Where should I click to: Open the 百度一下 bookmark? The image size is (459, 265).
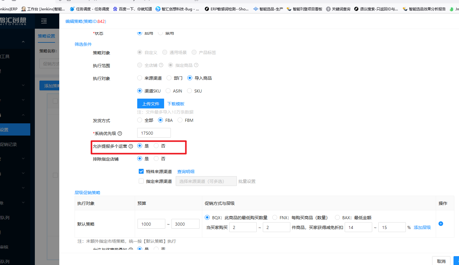tap(132, 9)
